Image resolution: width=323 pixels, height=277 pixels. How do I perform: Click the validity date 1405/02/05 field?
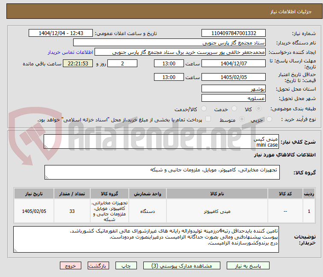(x=234, y=77)
